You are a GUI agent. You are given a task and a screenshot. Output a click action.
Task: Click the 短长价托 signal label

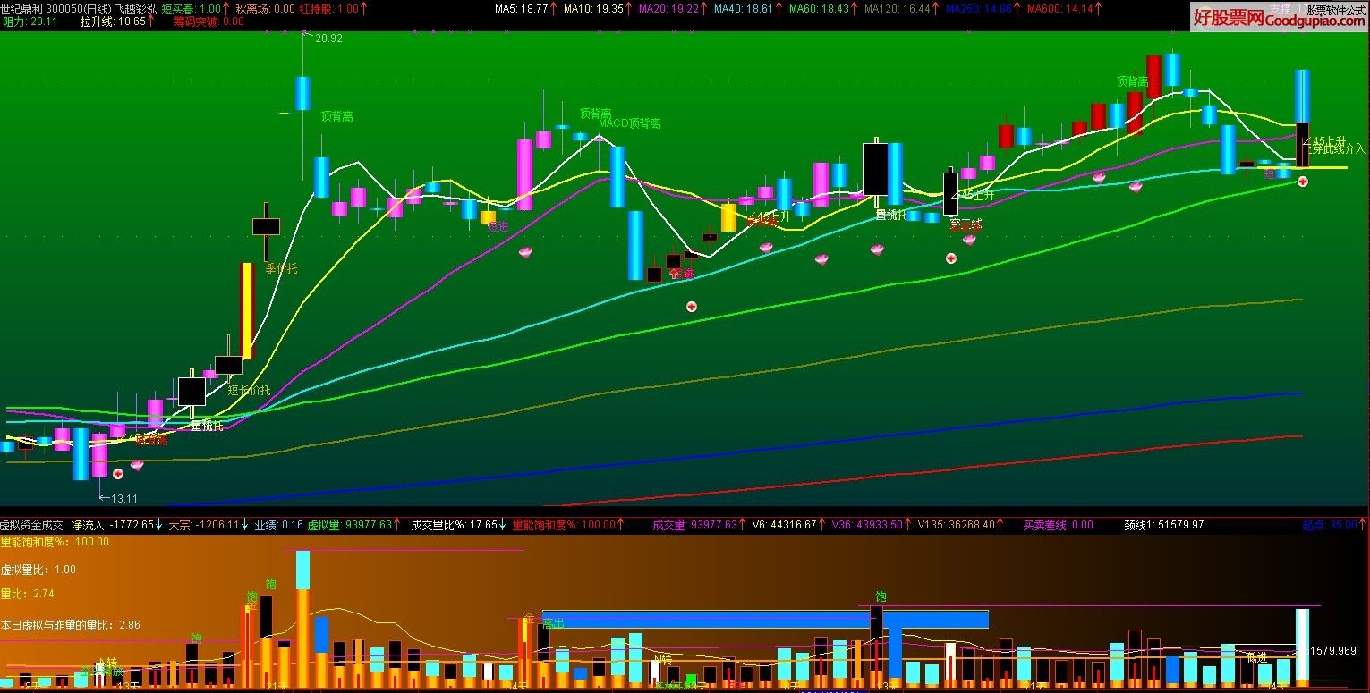(x=249, y=389)
